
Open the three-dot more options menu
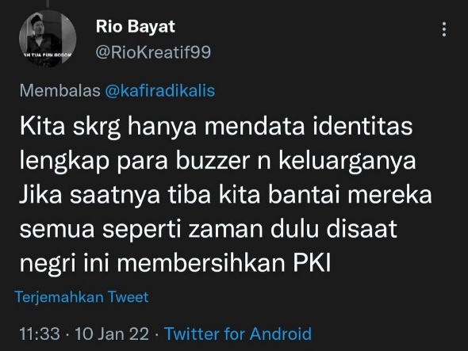444,29
